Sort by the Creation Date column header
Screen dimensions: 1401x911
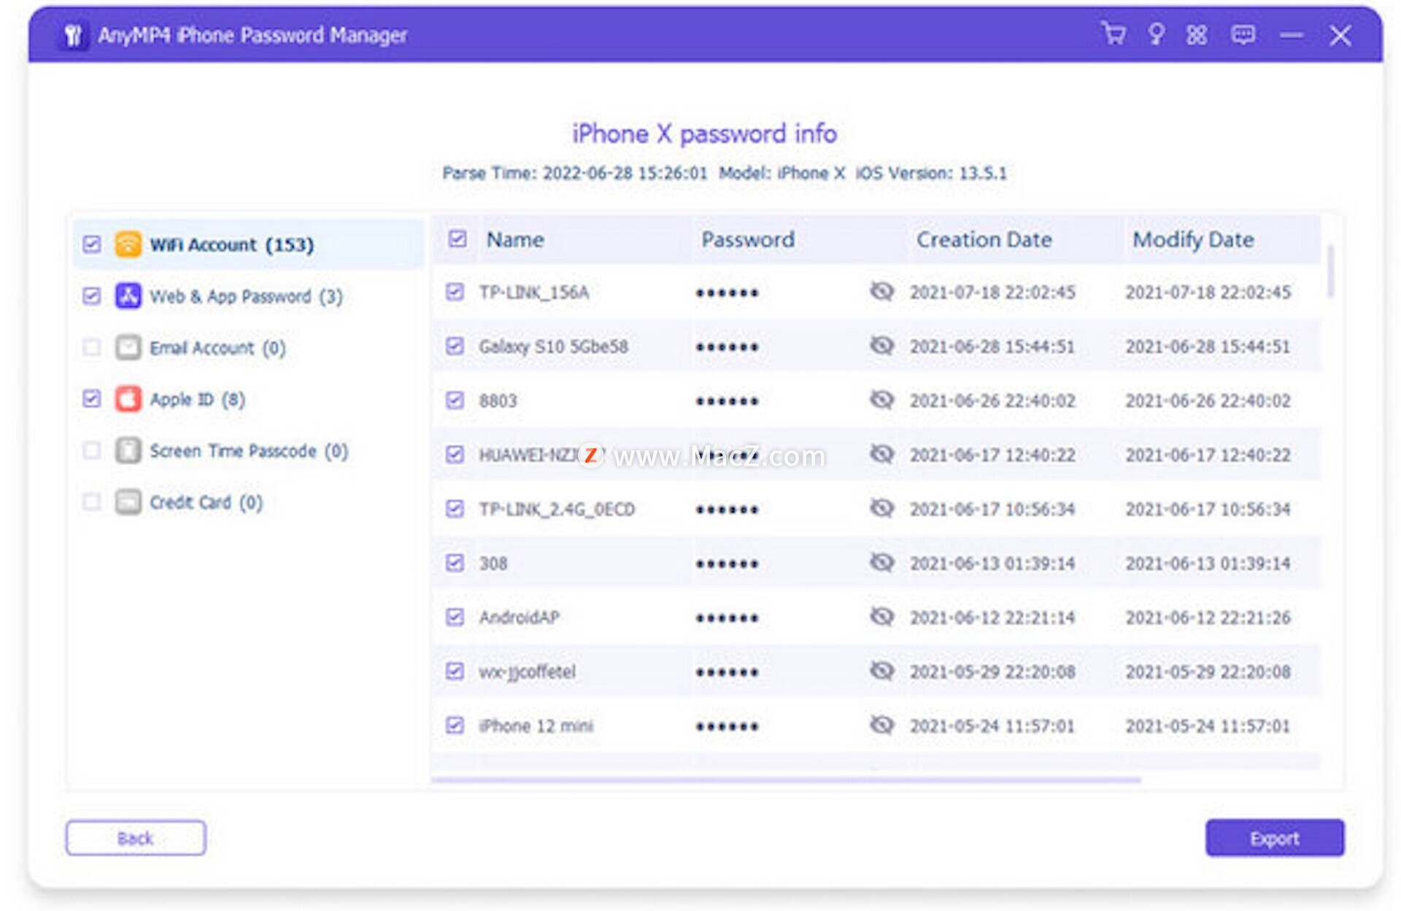point(984,239)
